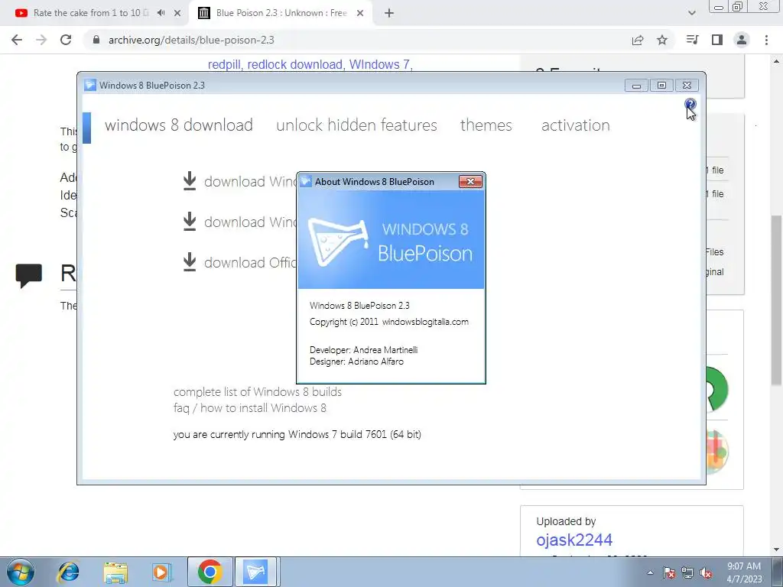This screenshot has width=783, height=587.
Task: Open 'complete list of Windows 8 builds' link
Action: [258, 392]
